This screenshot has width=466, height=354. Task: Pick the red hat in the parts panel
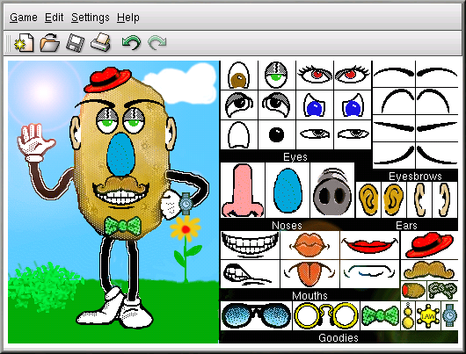(x=429, y=245)
